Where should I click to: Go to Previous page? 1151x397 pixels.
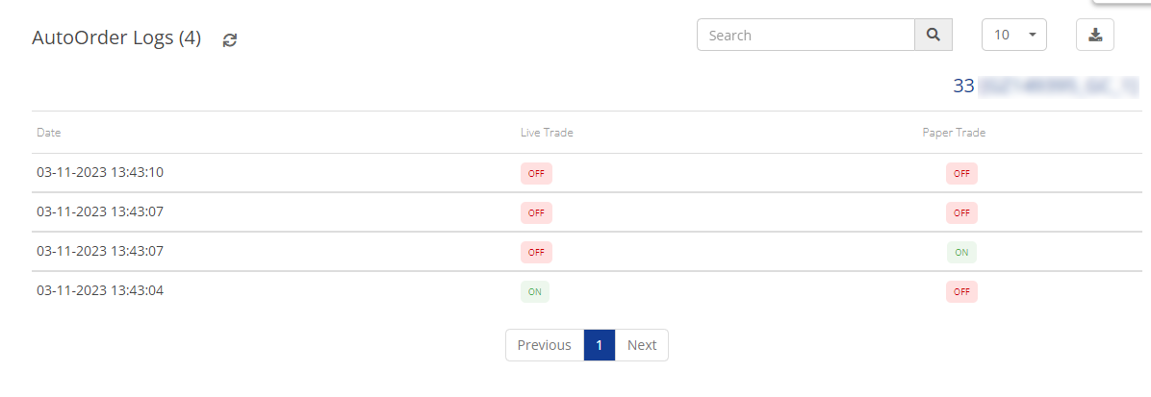coord(544,345)
